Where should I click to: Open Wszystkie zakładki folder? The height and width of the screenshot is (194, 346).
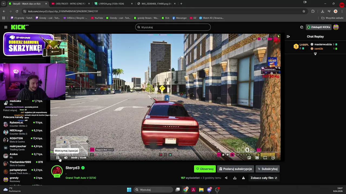[332, 18]
